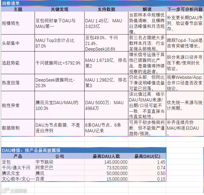The image size is (204, 195).
Task: Select the 豆包 product cell
Action: [x=18, y=162]
